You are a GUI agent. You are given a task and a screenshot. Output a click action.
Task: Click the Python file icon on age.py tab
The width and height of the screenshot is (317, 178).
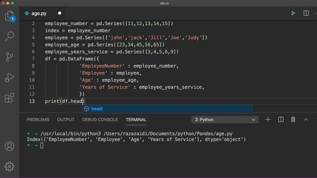click(27, 13)
